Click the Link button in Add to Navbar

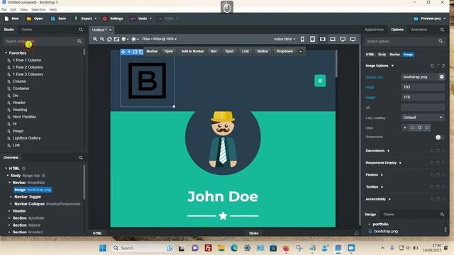(x=245, y=52)
